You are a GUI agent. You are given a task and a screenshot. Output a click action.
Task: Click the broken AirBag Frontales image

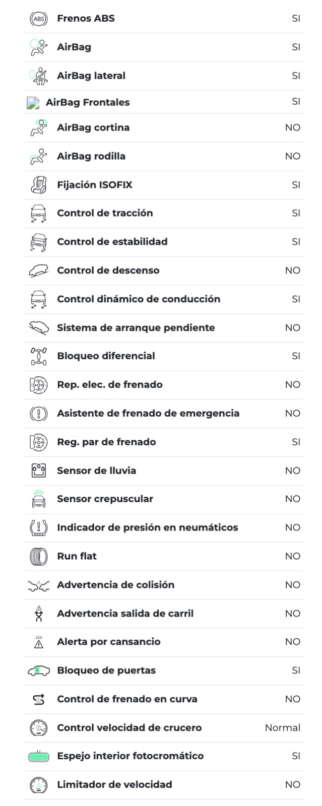pyautogui.click(x=33, y=103)
